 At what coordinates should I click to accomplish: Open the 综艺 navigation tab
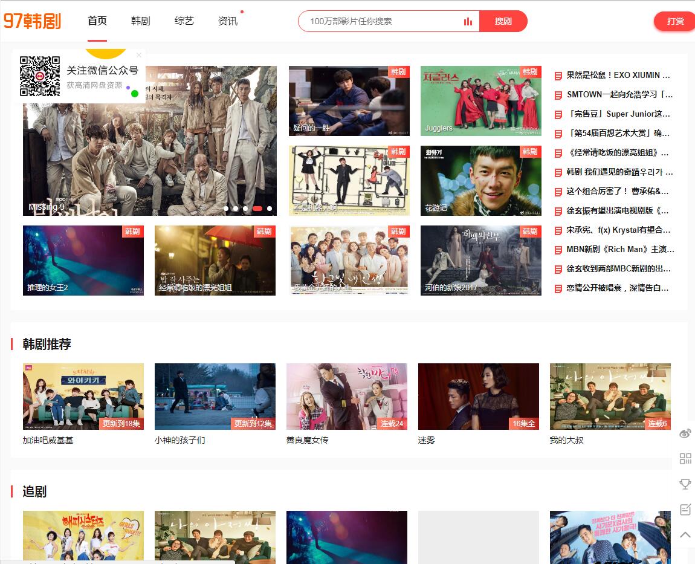pyautogui.click(x=184, y=21)
